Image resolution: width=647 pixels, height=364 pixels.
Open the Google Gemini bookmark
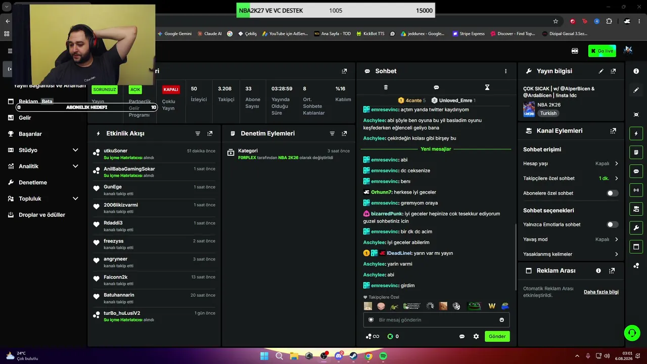(x=174, y=34)
